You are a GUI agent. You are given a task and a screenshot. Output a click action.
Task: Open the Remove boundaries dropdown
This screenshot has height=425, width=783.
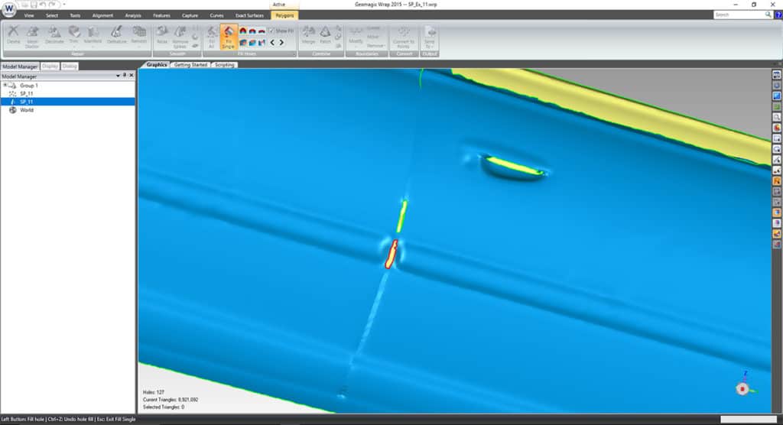pyautogui.click(x=376, y=45)
